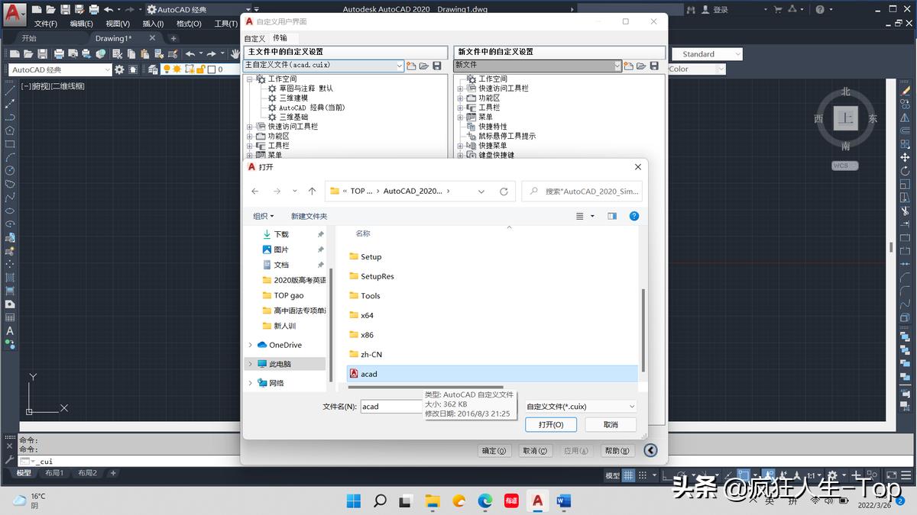
Task: Click save icon beside 新文件 combo
Action: (654, 66)
